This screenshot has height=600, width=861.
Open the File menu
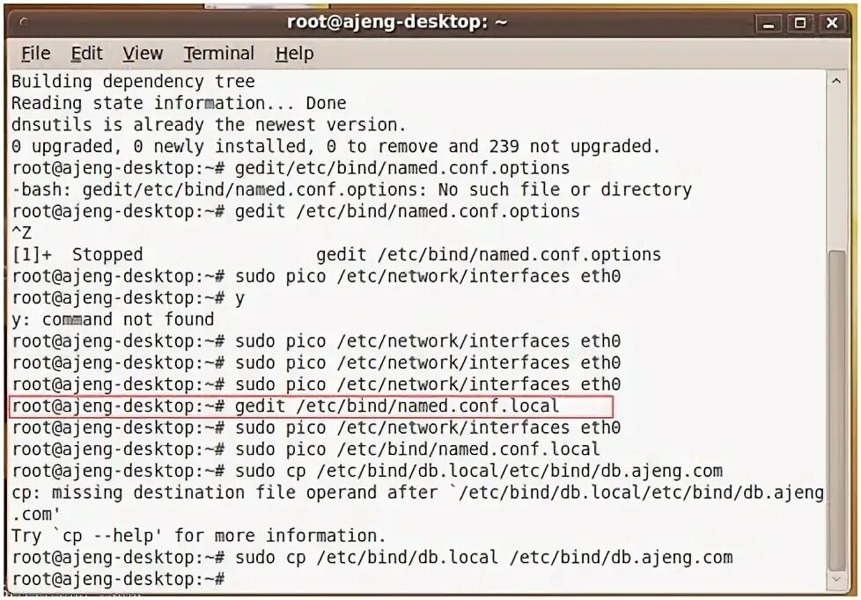click(36, 54)
